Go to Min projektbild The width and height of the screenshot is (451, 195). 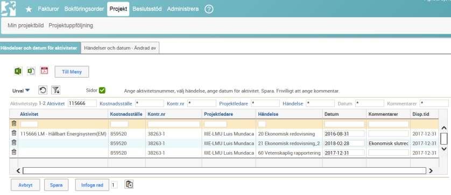point(26,26)
